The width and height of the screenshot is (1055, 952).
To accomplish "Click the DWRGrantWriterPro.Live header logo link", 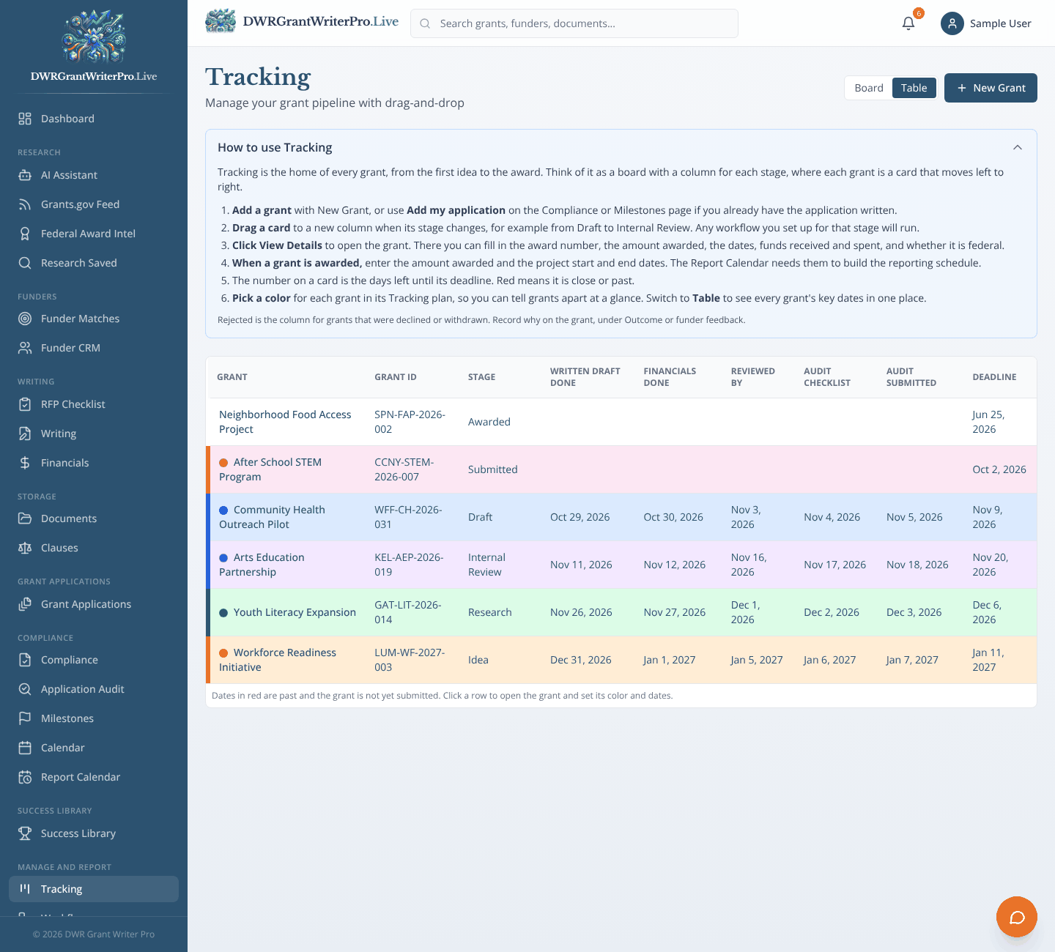I will point(302,22).
